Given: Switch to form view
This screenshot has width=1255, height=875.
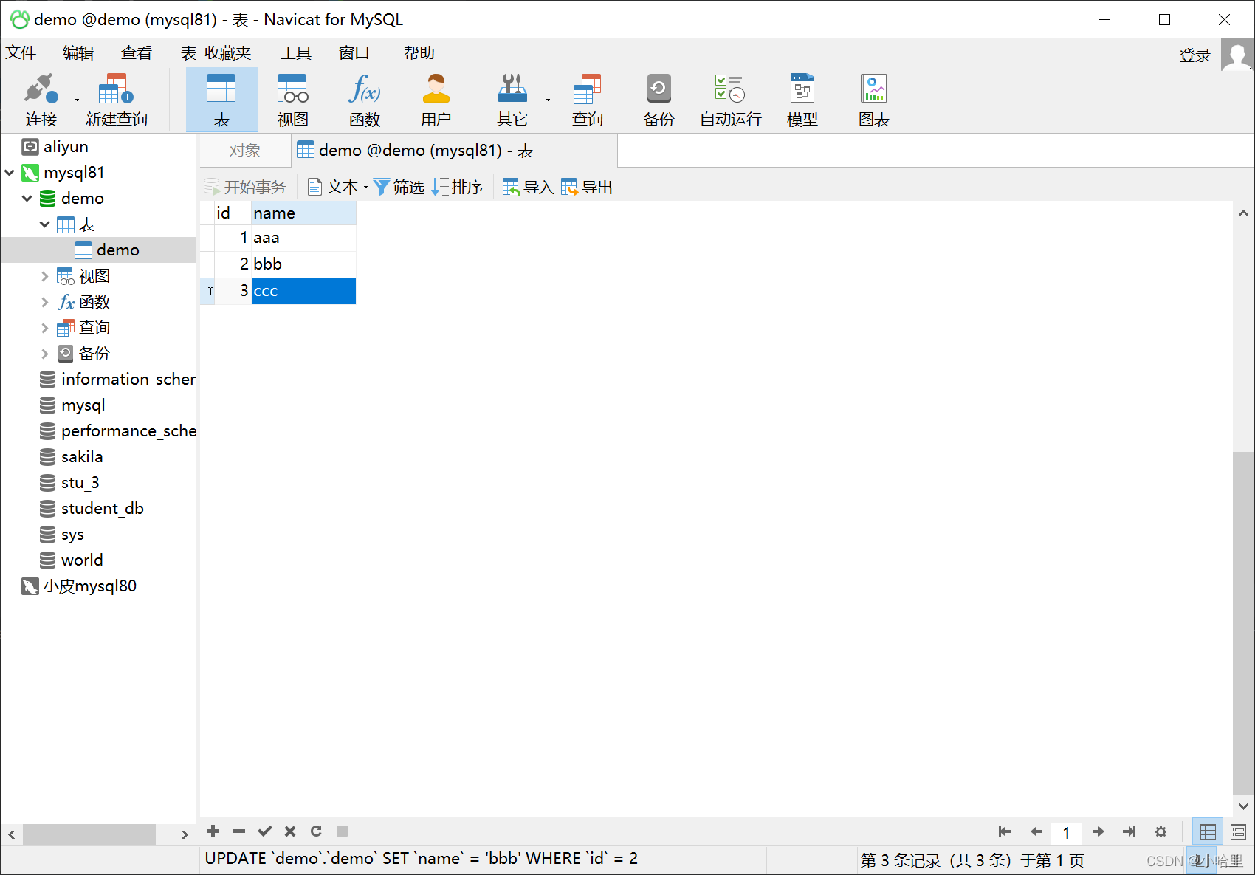Looking at the screenshot, I should point(1238,832).
